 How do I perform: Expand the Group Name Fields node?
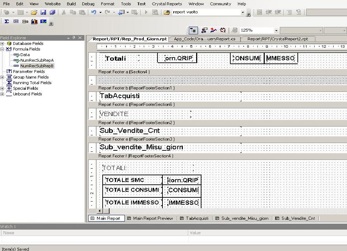coord(2,77)
